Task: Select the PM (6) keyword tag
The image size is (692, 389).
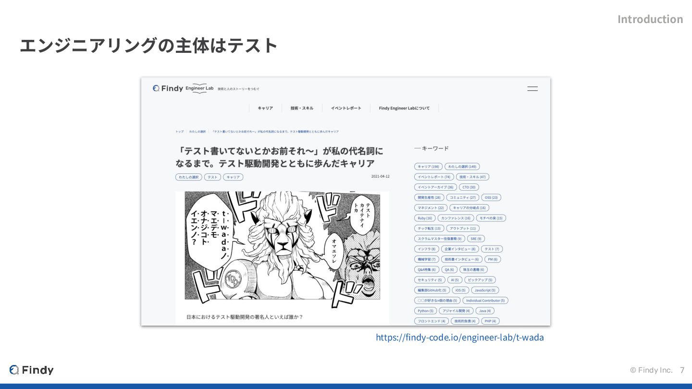Action: tap(493, 259)
